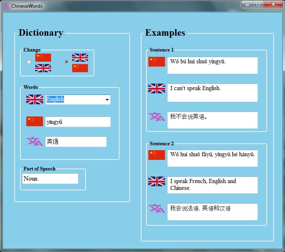Click the 'Wǒ bú huì shuō yīngyǔ.' text box
The width and height of the screenshot is (285, 252).
pos(212,65)
